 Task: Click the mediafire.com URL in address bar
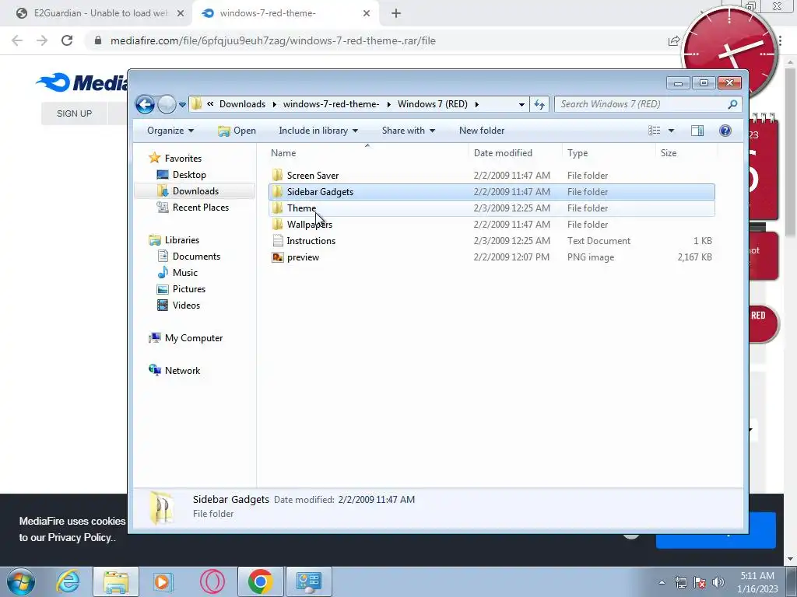pos(273,40)
